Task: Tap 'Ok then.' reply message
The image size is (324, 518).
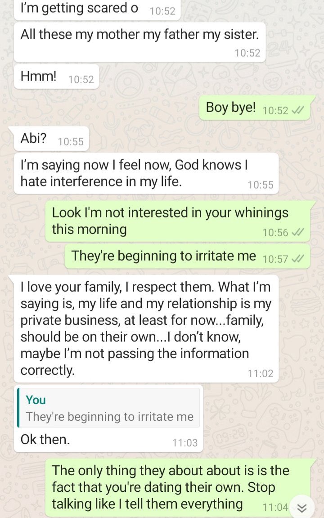Action: 108,419
